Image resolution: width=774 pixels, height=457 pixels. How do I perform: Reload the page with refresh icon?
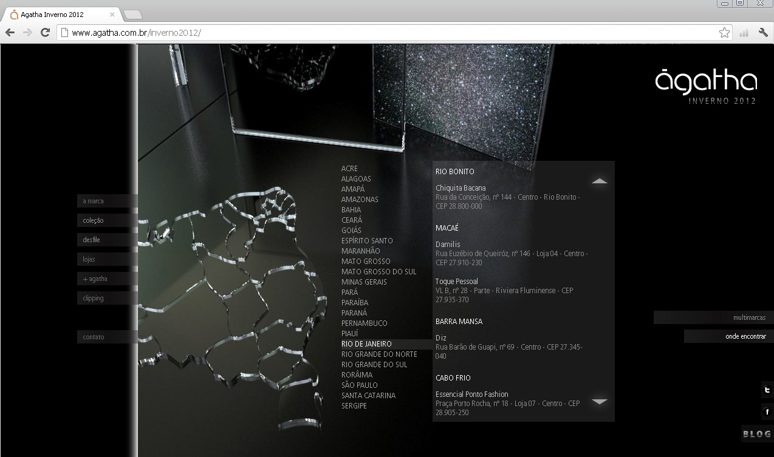click(45, 33)
